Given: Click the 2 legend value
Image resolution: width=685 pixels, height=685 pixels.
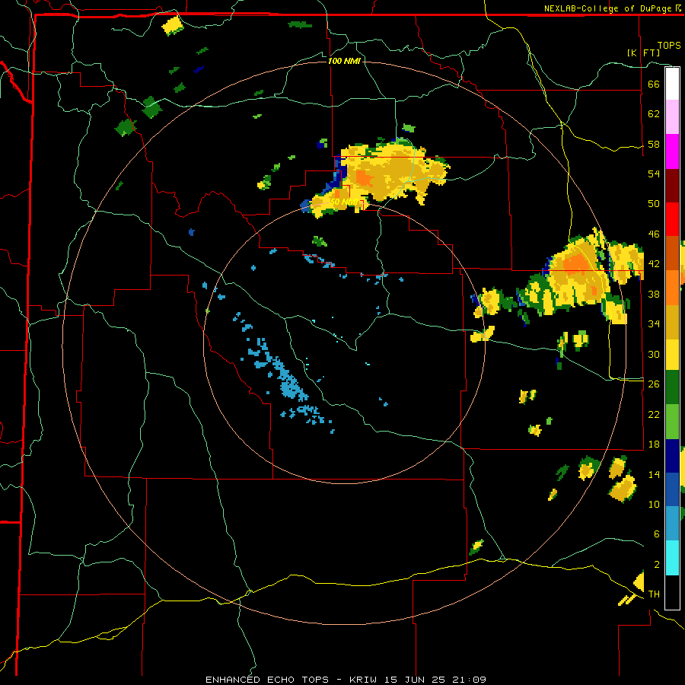Looking at the screenshot, I should (656, 565).
